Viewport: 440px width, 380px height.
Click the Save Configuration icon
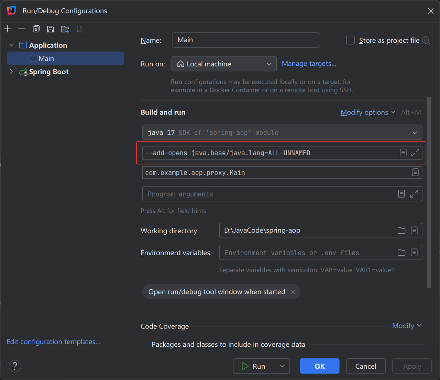[51, 29]
